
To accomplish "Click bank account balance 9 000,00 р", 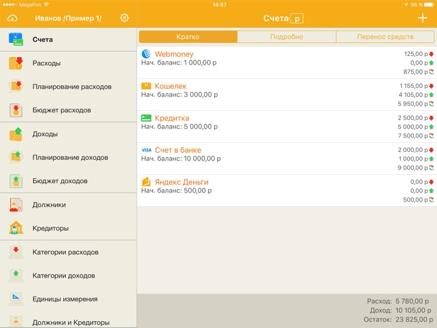I will tap(413, 168).
